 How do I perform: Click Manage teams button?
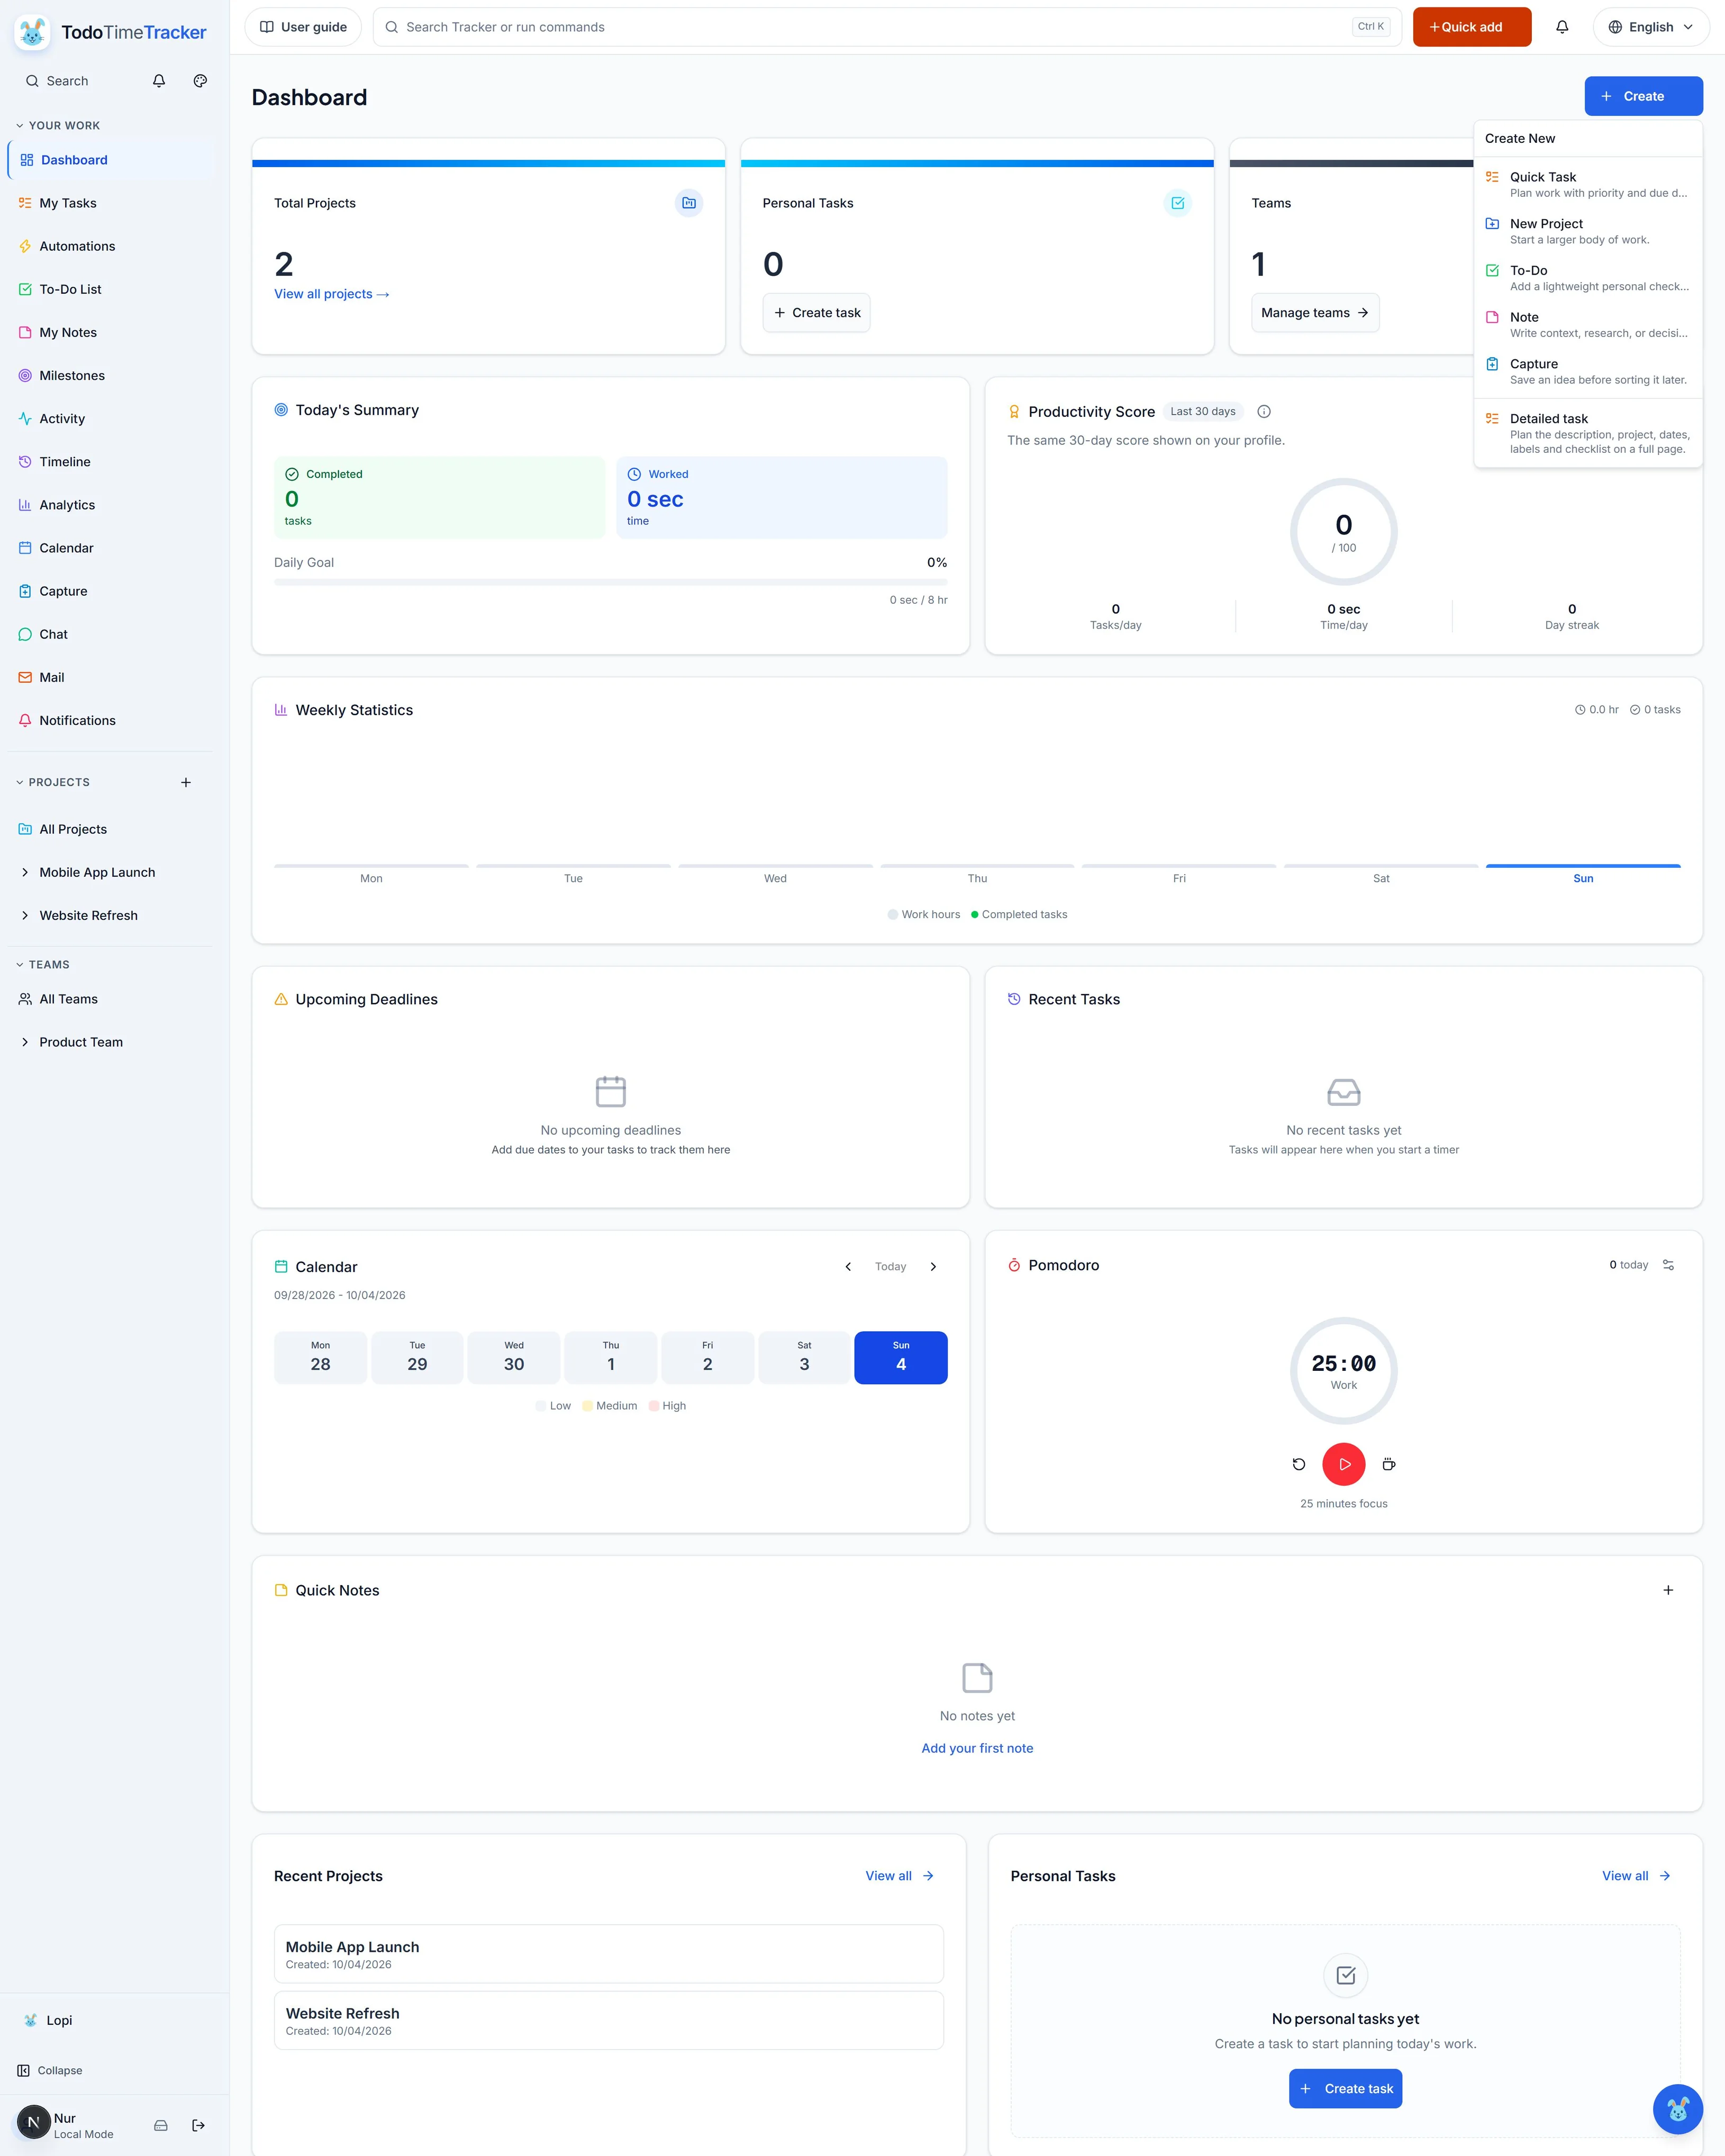pos(1315,313)
